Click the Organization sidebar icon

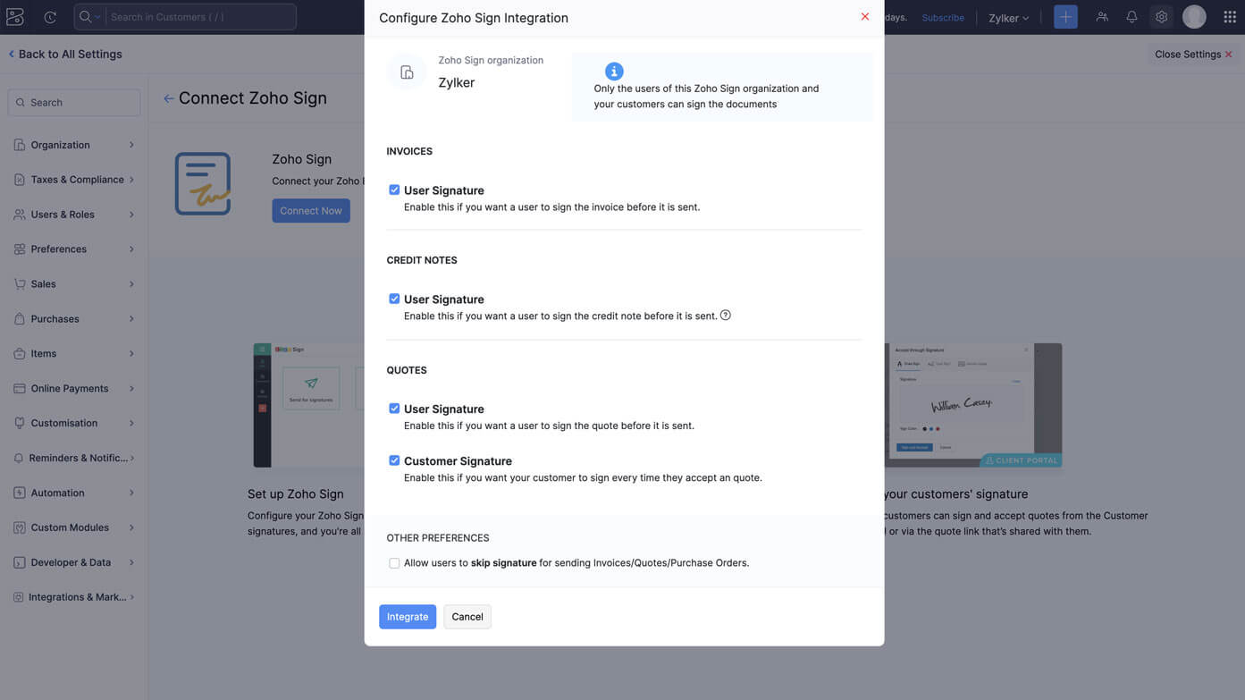[20, 145]
